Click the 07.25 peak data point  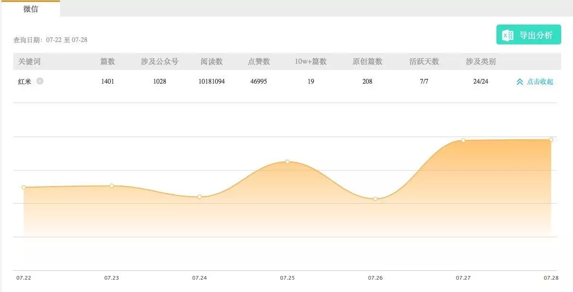(x=287, y=162)
